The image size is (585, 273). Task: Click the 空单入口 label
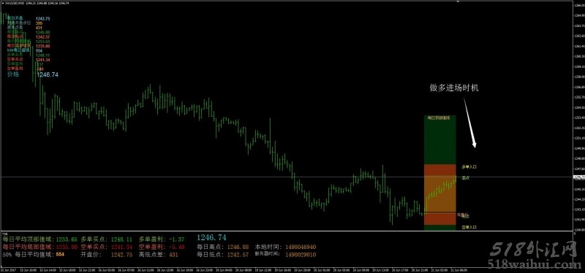[469, 227]
